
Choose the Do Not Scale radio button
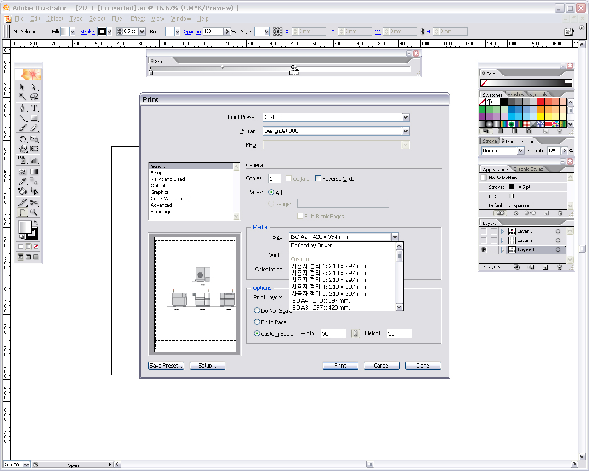pos(257,310)
